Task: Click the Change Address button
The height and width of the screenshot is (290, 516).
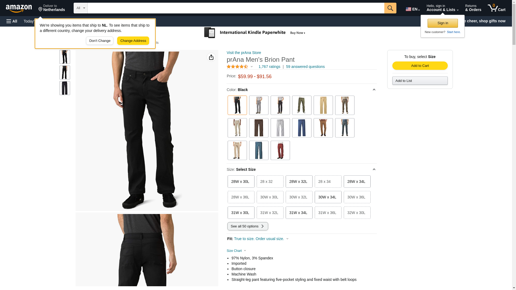Action: point(133,41)
